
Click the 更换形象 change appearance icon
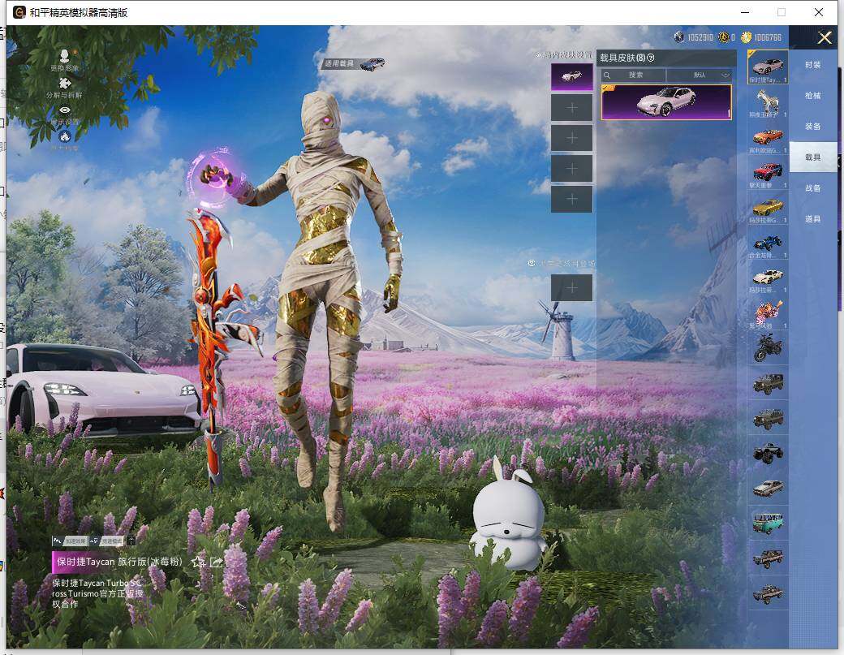tap(64, 55)
